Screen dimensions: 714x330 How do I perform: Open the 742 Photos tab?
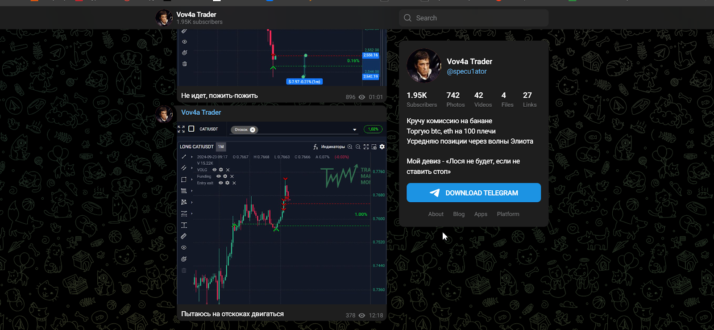pos(456,100)
